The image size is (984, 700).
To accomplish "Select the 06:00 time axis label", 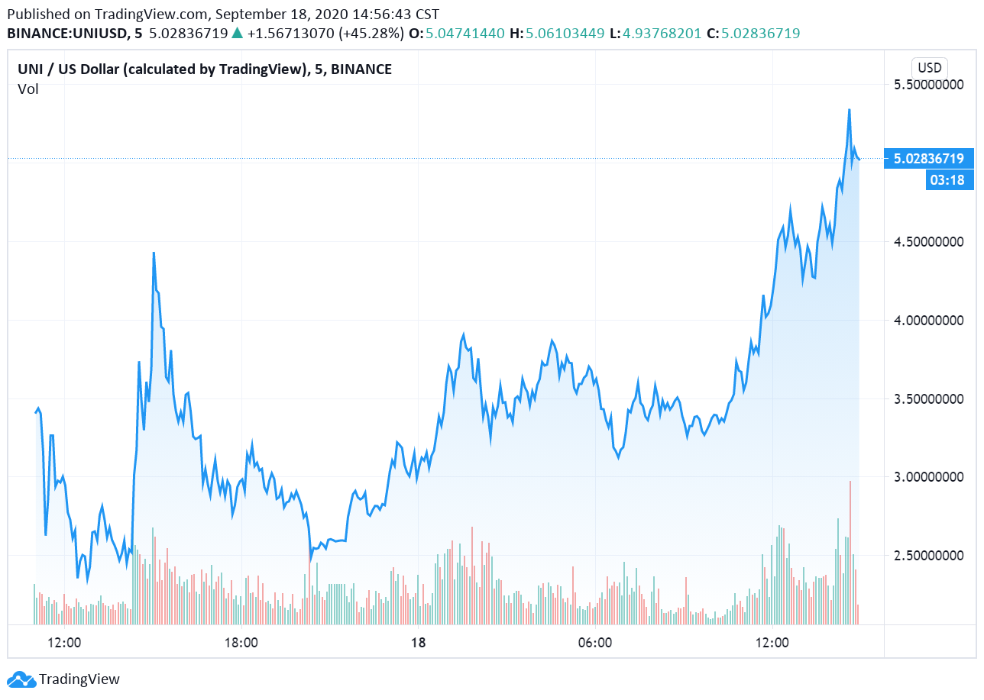I will [x=595, y=643].
